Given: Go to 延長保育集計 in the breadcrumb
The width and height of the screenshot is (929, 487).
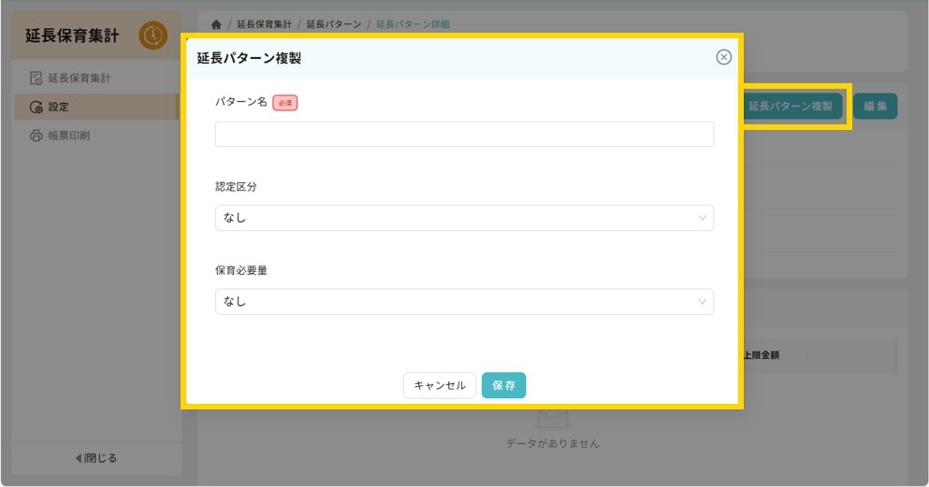Looking at the screenshot, I should click(x=264, y=24).
